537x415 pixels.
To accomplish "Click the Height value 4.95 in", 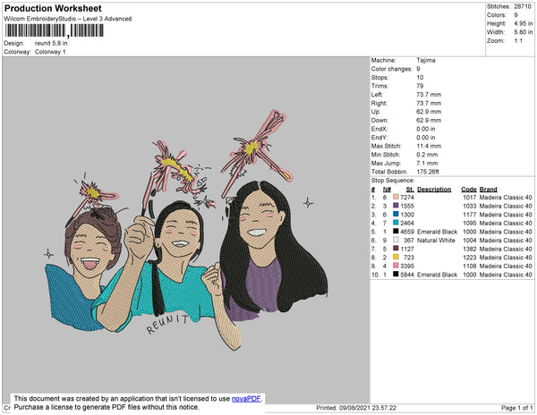I will pyautogui.click(x=524, y=23).
